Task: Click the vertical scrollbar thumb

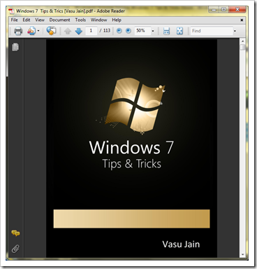Action: [x=242, y=47]
